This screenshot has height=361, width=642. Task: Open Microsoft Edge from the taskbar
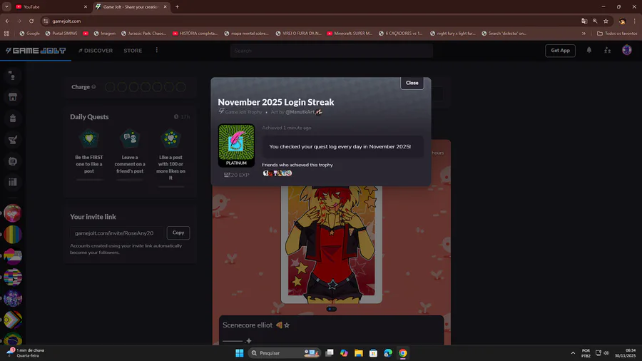pos(388,353)
